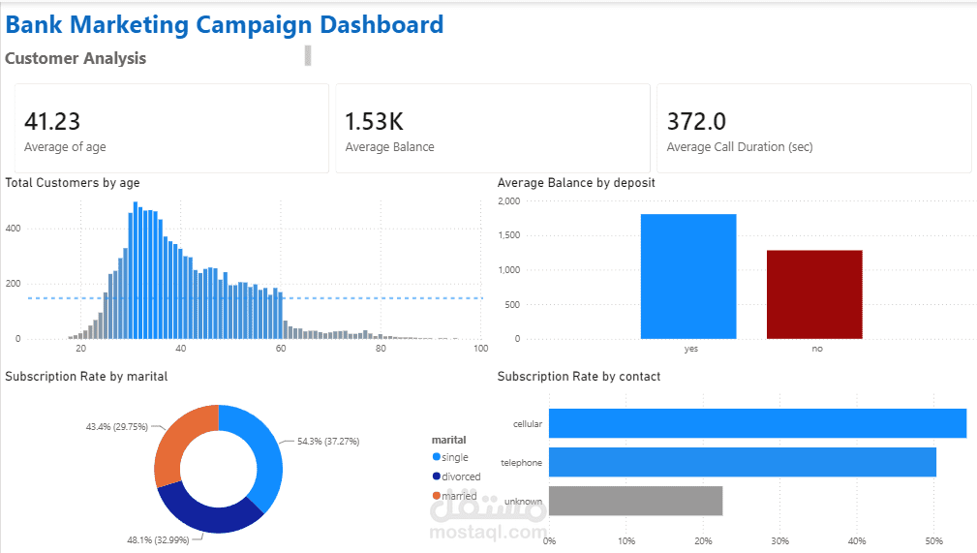Click the 'marital' legend heading
This screenshot has width=977, height=553.
point(448,440)
